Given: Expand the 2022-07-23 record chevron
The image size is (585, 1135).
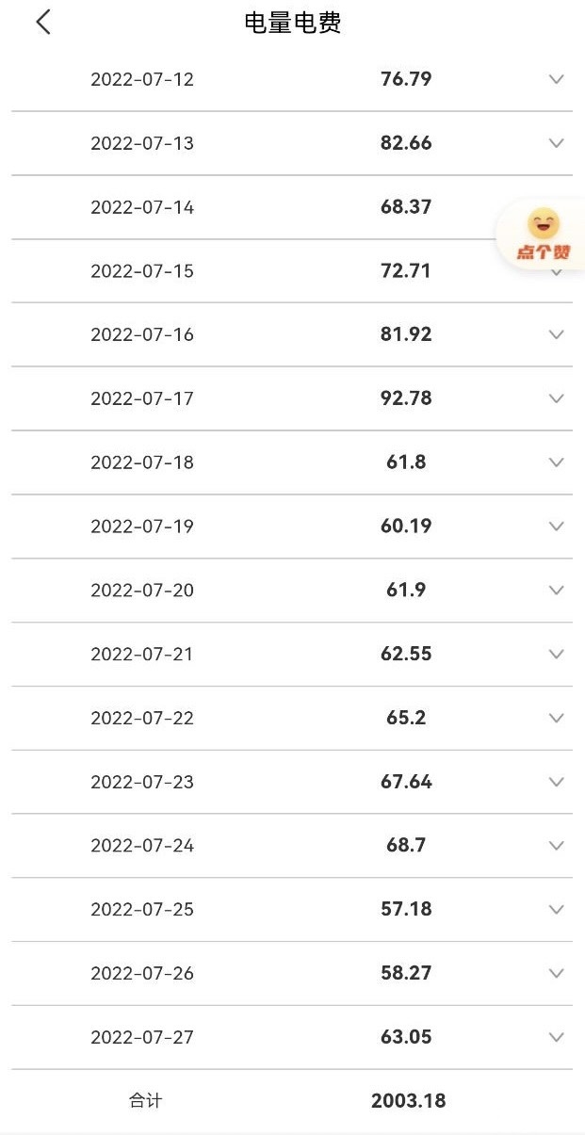Looking at the screenshot, I should coord(556,782).
